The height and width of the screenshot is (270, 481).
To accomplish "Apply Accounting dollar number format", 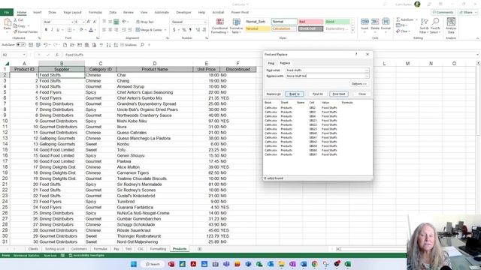I will pos(174,30).
